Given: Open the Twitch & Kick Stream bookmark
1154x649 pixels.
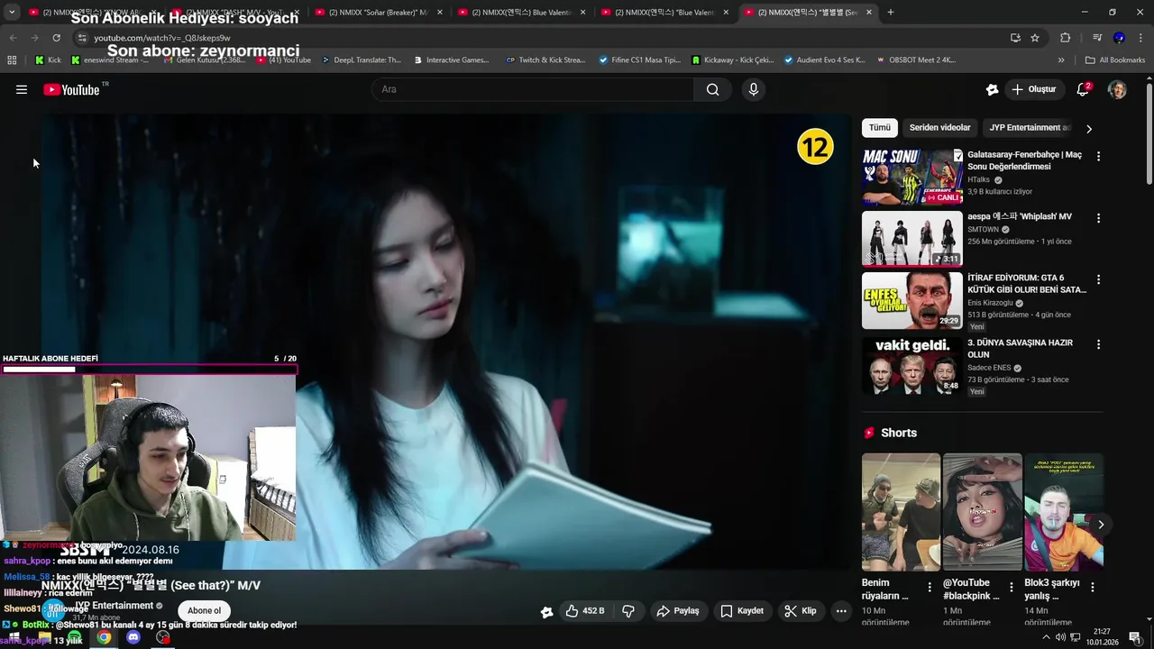Looking at the screenshot, I should tap(545, 60).
